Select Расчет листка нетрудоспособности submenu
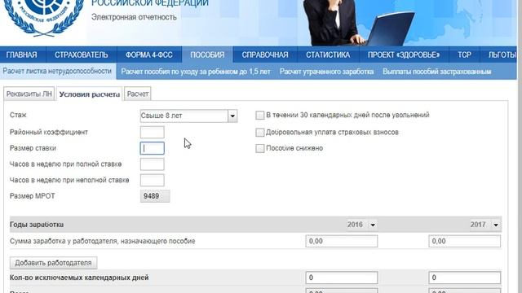This screenshot has width=522, height=293. [x=57, y=72]
